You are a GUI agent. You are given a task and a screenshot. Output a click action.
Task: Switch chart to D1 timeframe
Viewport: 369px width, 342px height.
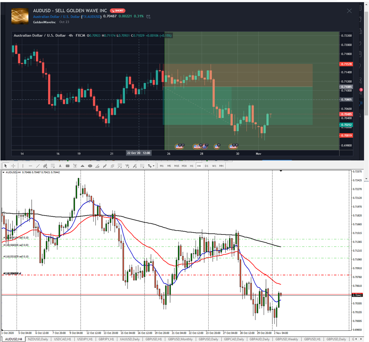206,166
